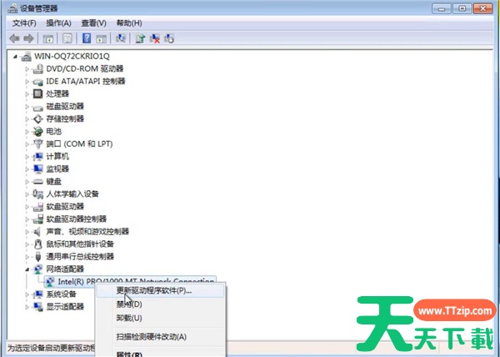Select the 人体学输入设备 tree label

(72, 194)
